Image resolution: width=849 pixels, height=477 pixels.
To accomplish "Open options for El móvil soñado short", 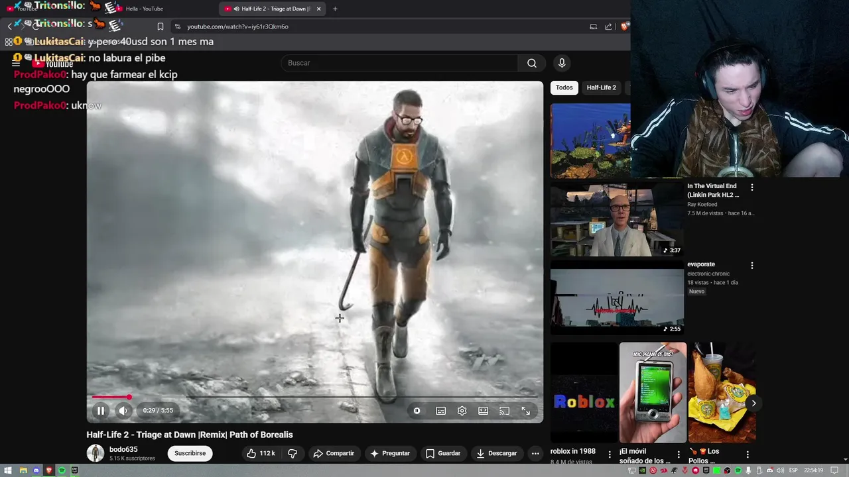I will tap(678, 454).
